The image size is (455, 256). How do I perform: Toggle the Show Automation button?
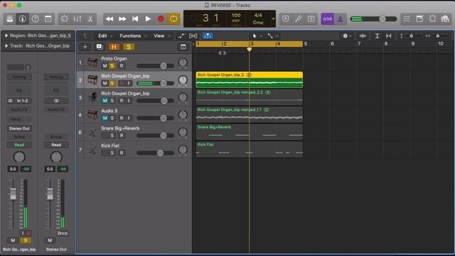pos(181,36)
